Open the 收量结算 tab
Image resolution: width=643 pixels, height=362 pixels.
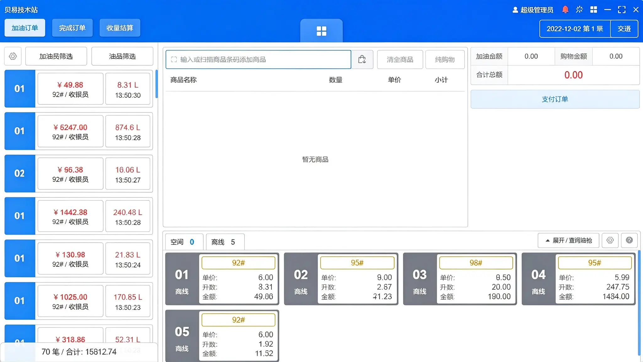click(120, 28)
